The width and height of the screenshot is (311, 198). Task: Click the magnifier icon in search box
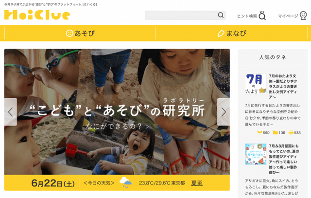221,15
